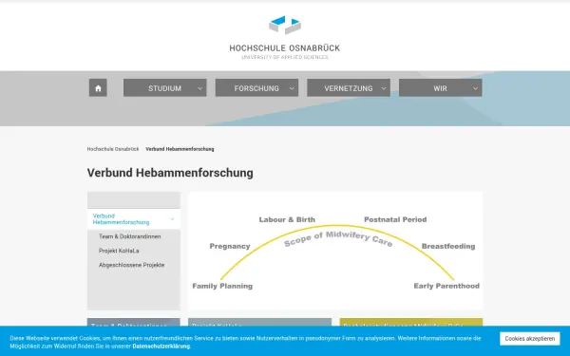This screenshot has width=570, height=356.
Task: Open Team & Doktorandinnen sidebar link
Action: [130, 236]
